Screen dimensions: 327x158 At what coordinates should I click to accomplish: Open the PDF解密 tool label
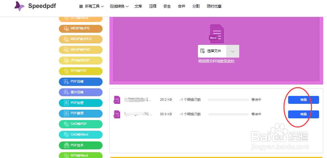point(77,113)
